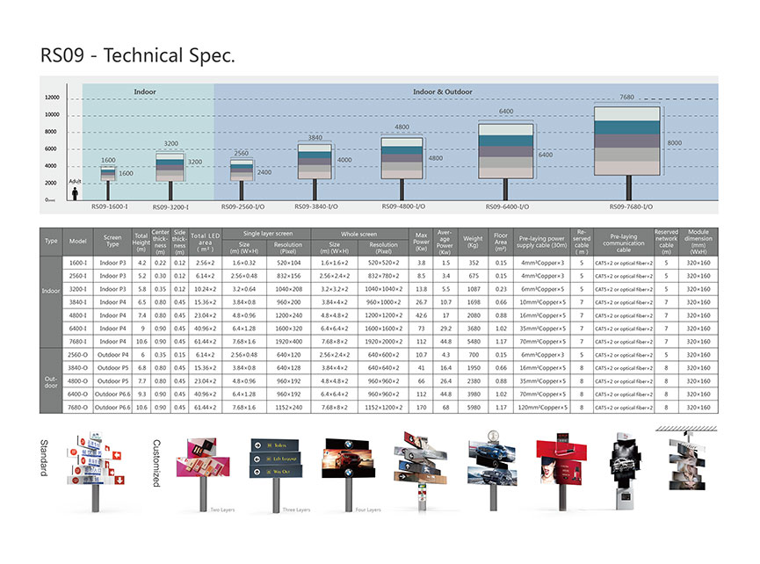Click the Three Layers blue sign image
The height and width of the screenshot is (564, 760).
click(276, 461)
